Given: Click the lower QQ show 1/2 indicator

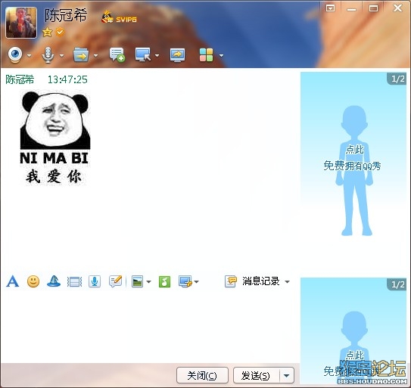Looking at the screenshot, I should pyautogui.click(x=397, y=284).
